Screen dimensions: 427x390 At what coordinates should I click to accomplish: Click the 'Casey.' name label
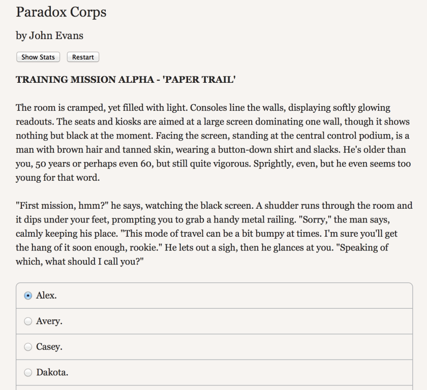[49, 347]
